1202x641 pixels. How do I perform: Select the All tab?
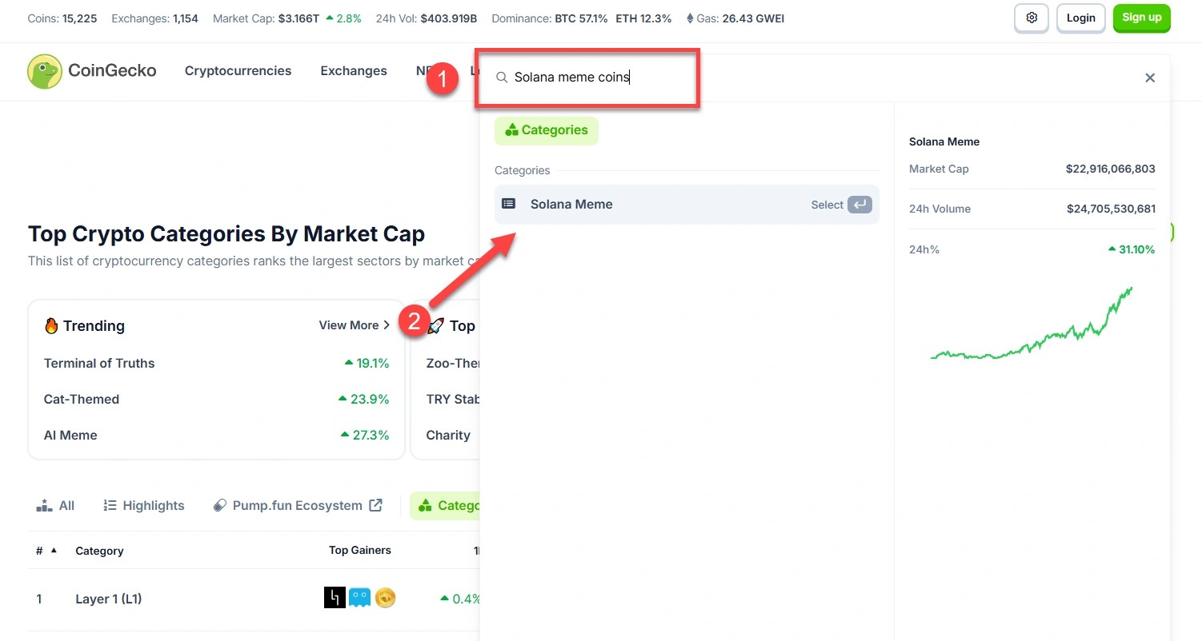click(x=56, y=505)
